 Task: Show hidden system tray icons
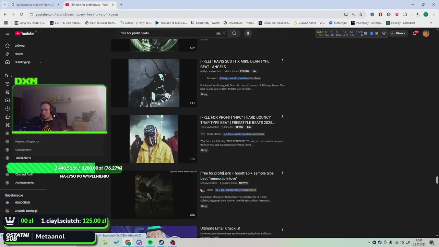click(369, 243)
